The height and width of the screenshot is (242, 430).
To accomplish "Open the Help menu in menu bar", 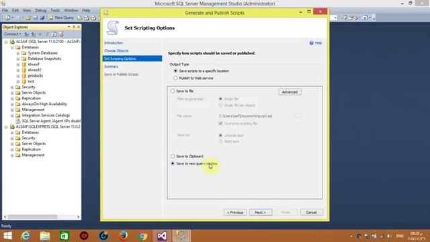I will [x=86, y=10].
